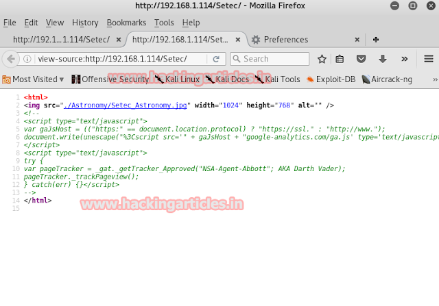Bookmark this page with the star icon
Image resolution: width=439 pixels, height=306 pixels.
(322, 59)
